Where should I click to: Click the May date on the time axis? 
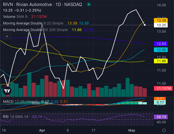pos(132,130)
